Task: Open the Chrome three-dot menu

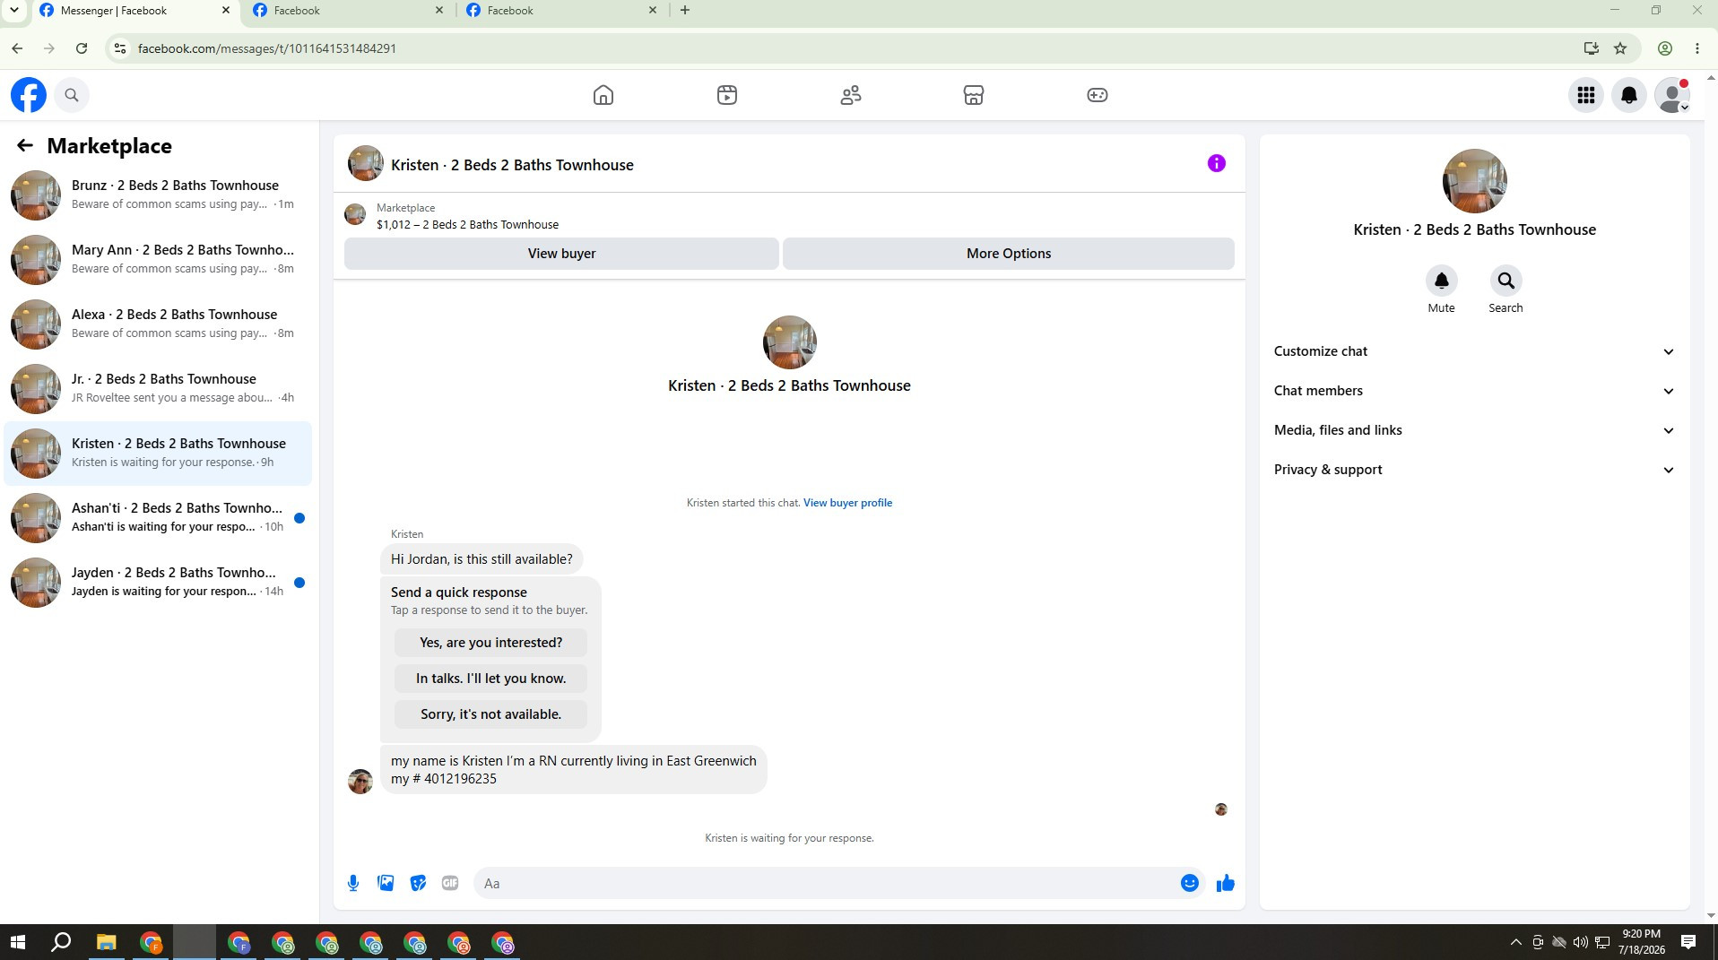Action: tap(1697, 48)
